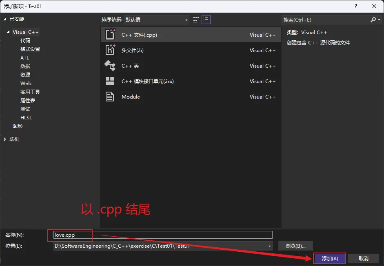Image resolution: width=384 pixels, height=266 pixels.
Task: Click the 添加(A) button
Action: tap(330, 258)
